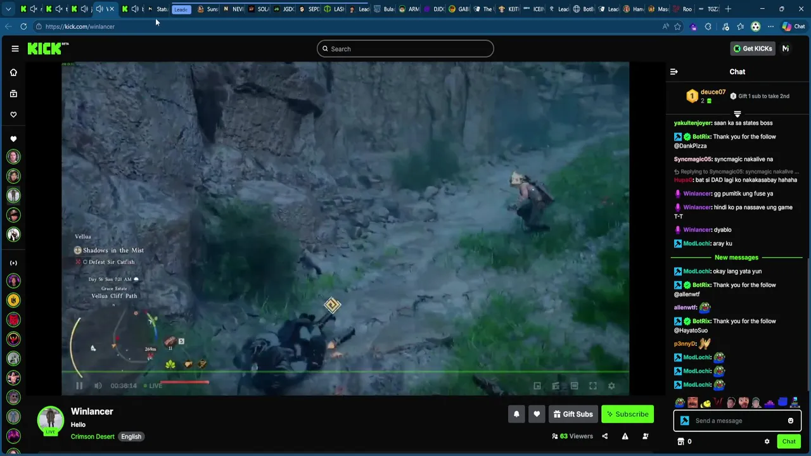Open a new browser tab

coord(728,9)
